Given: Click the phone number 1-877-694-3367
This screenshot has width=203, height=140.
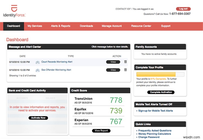Looking at the screenshot, I should [x=180, y=14].
